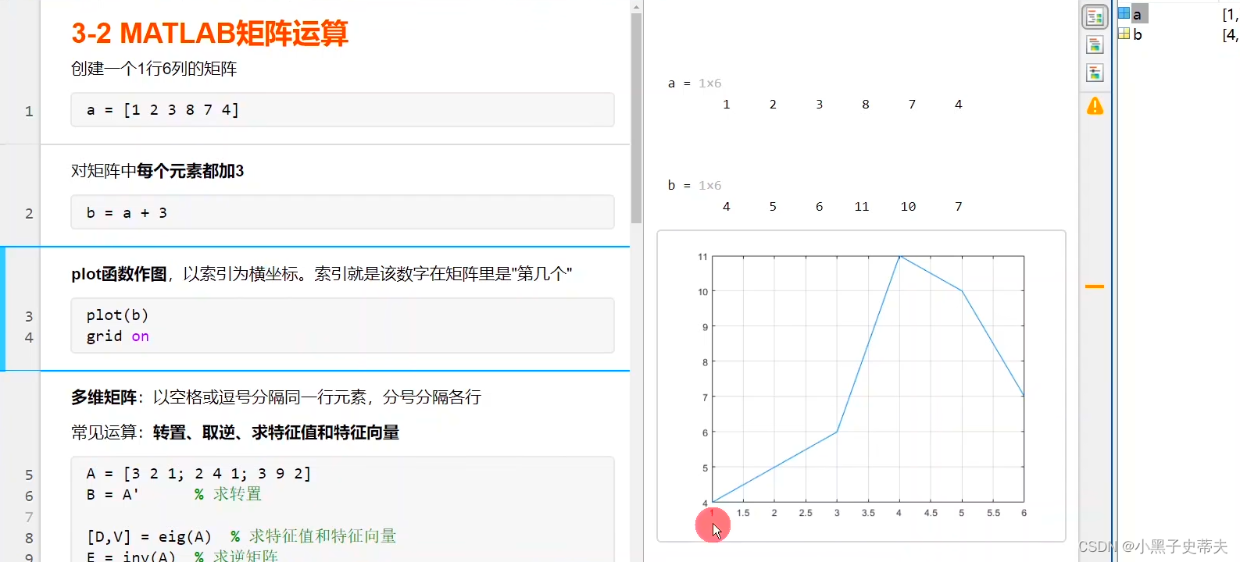The height and width of the screenshot is (562, 1240).
Task: Click output value 8 in a row
Action: pos(866,105)
